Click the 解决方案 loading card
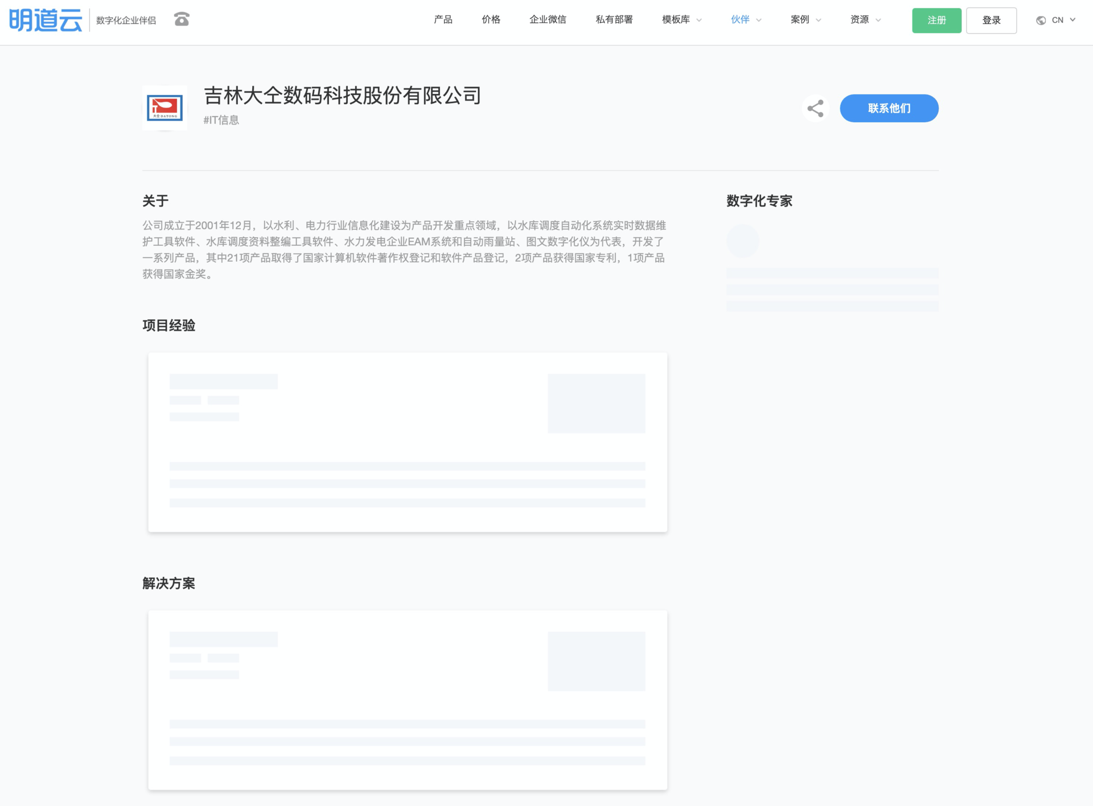 pos(407,700)
